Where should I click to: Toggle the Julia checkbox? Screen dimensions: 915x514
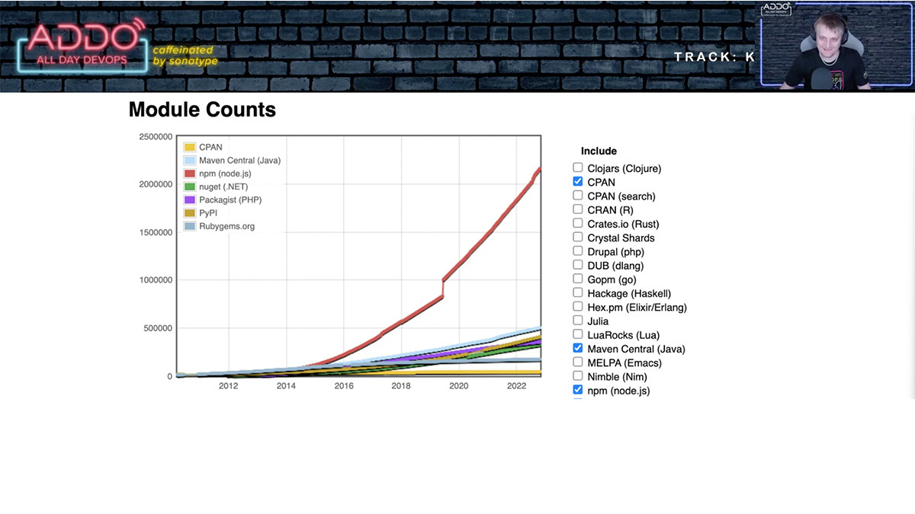(578, 321)
